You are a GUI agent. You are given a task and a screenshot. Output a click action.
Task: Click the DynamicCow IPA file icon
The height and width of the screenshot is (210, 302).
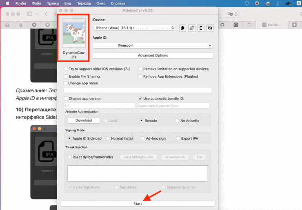point(74,33)
